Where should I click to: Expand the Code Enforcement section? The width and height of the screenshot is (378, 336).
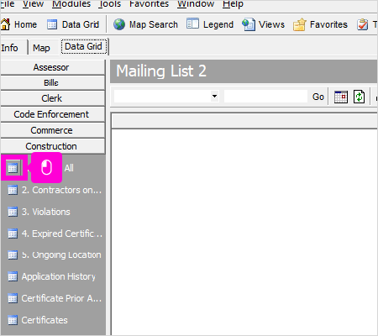click(x=52, y=114)
